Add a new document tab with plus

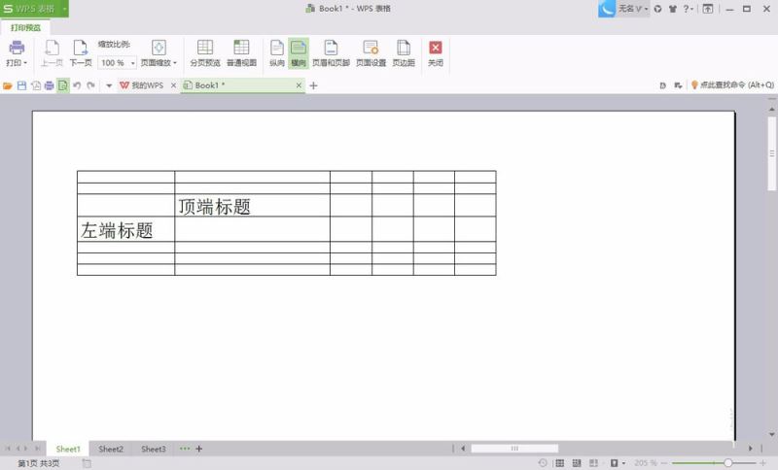(x=313, y=85)
